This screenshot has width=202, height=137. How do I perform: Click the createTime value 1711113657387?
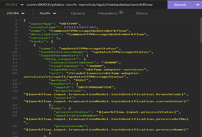point(80,27)
